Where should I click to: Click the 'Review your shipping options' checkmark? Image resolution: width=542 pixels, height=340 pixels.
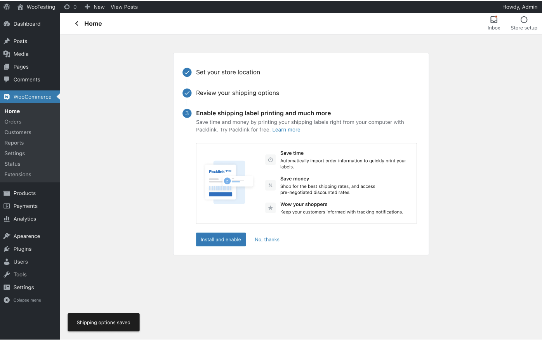187,93
